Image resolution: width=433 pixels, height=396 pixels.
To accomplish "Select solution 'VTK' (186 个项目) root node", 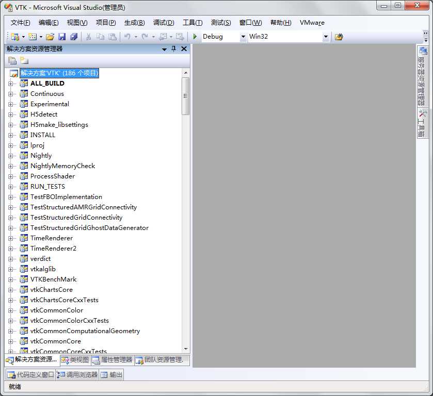I will (x=59, y=73).
